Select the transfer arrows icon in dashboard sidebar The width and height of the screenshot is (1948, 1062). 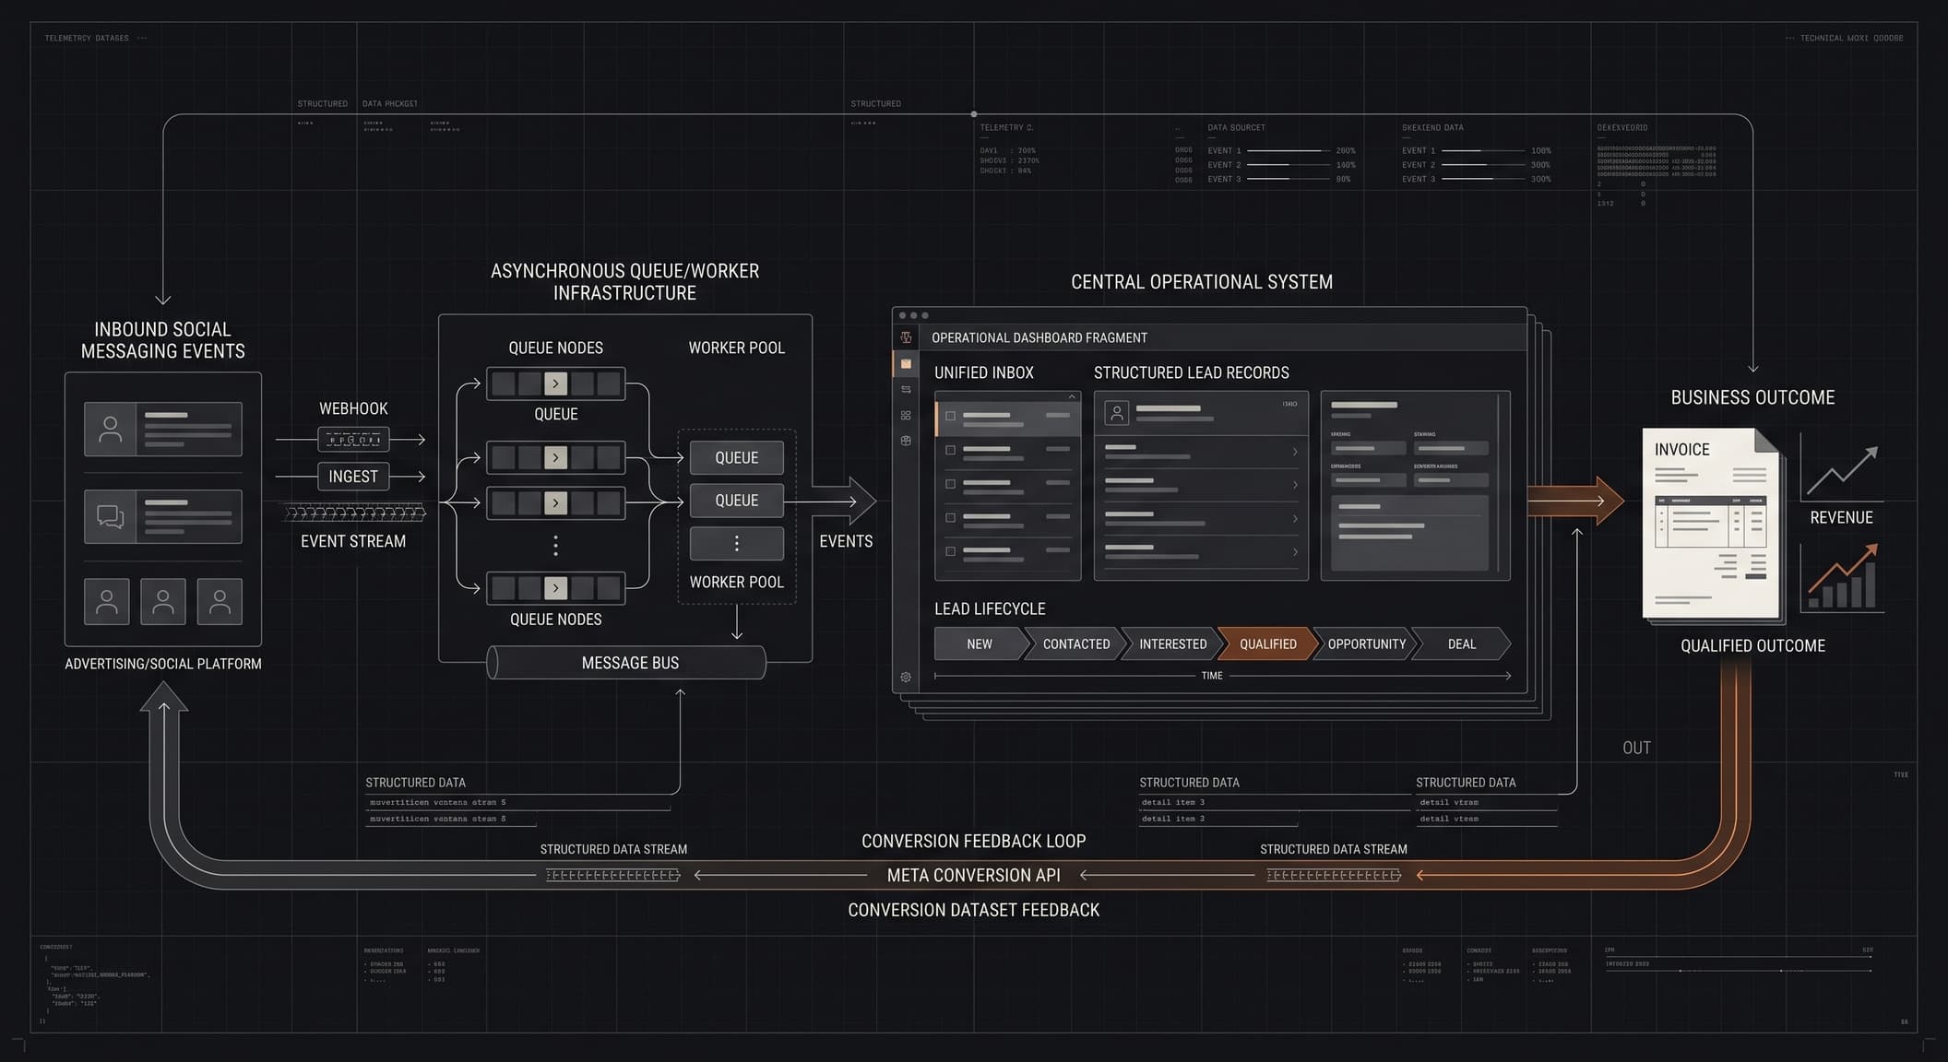pyautogui.click(x=906, y=390)
